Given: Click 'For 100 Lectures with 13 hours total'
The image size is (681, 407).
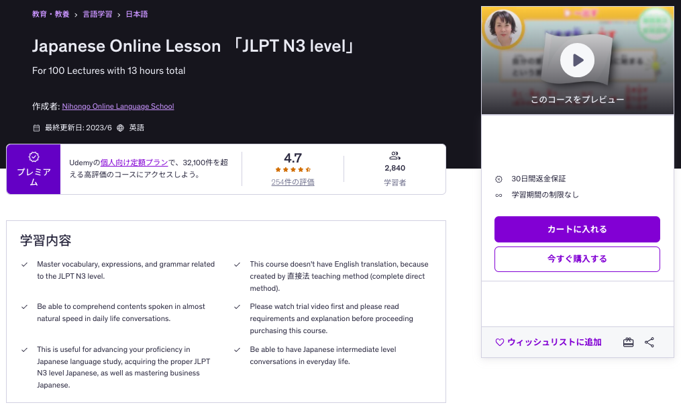Looking at the screenshot, I should [x=109, y=71].
